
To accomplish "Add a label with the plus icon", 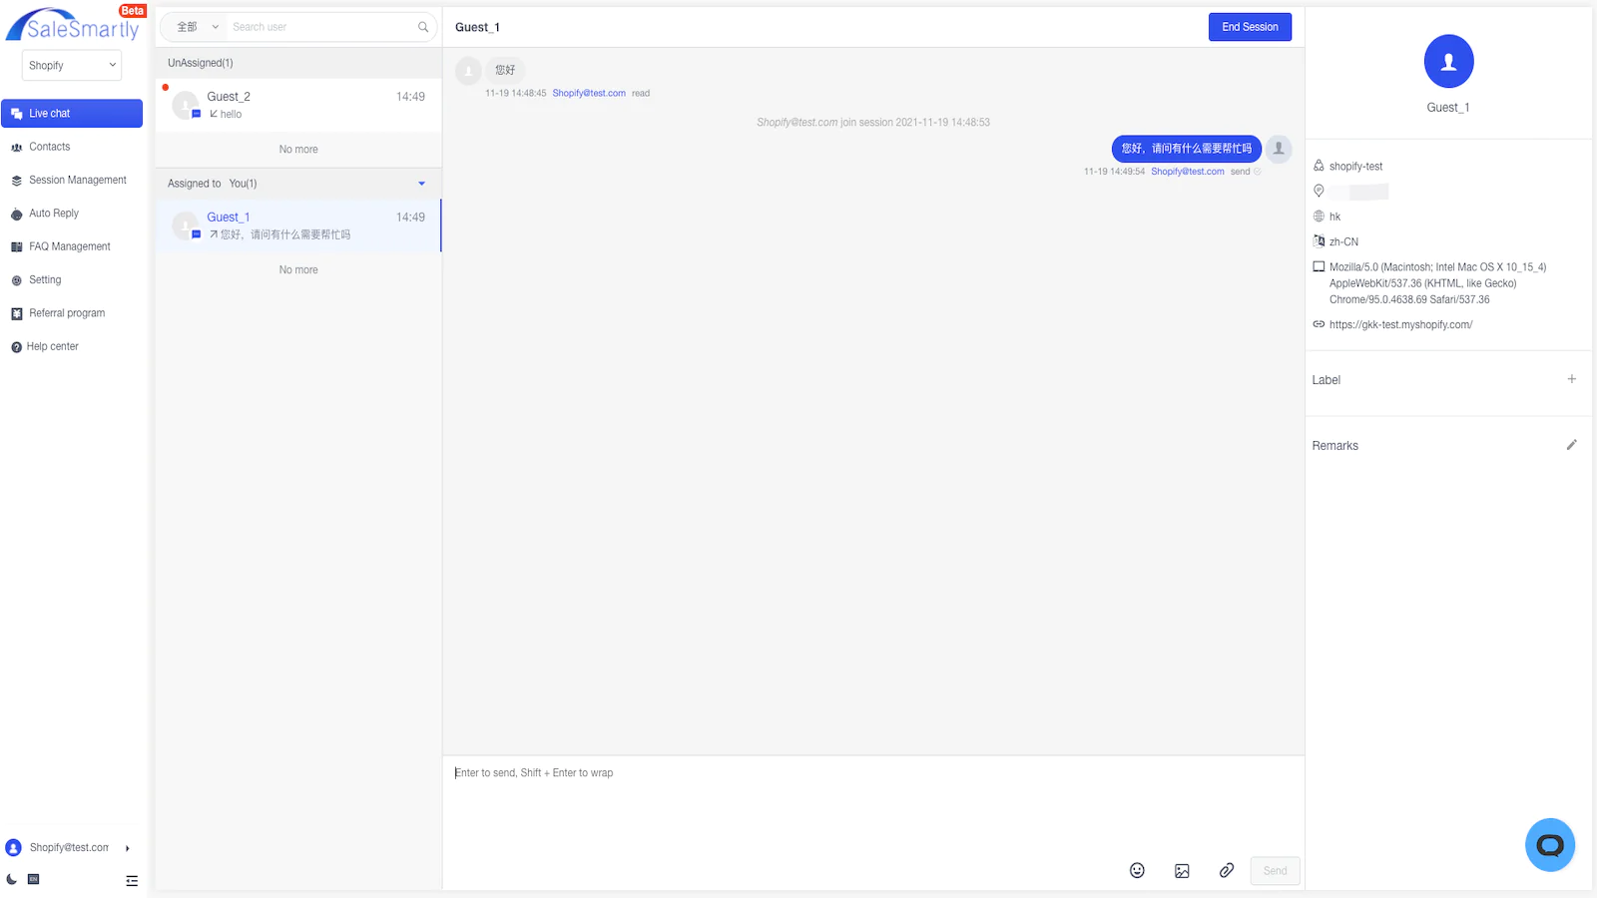I will (x=1571, y=379).
